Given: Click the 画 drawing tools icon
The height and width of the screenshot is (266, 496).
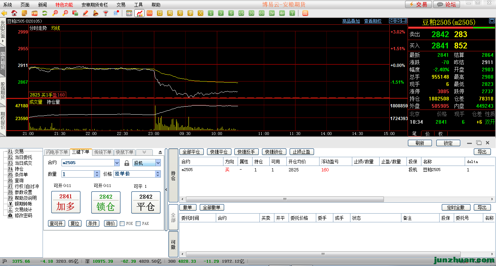Looking at the screenshot, I should click(x=305, y=13).
